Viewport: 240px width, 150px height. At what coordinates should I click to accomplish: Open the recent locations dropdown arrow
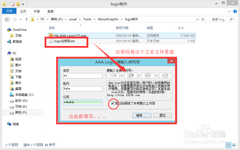[21, 20]
